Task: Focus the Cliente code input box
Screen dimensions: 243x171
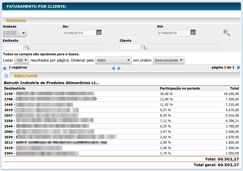Action: [x=130, y=47]
